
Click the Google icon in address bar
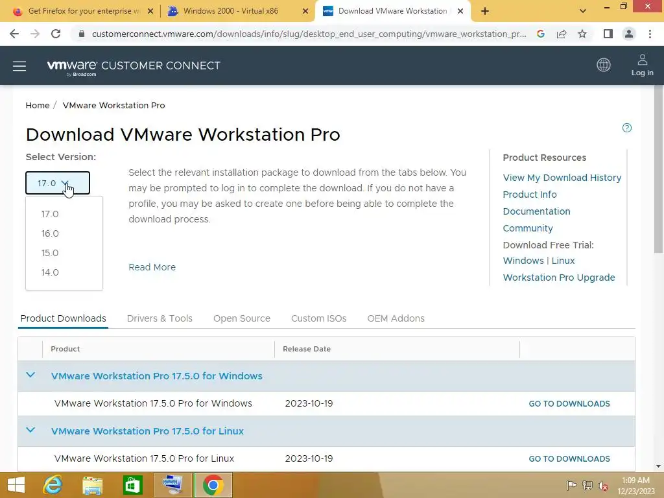tap(540, 34)
